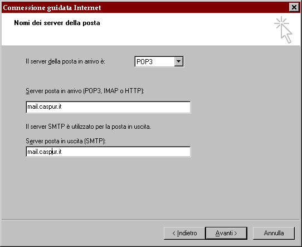Continue with the Avanti button
The height and width of the screenshot is (247, 302).
[226, 233]
